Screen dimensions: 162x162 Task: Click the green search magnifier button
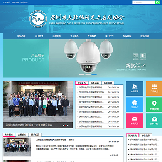pos(157,2)
